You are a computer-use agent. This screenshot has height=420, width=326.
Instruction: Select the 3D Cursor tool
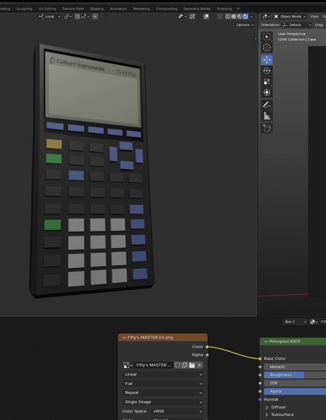[x=267, y=47]
